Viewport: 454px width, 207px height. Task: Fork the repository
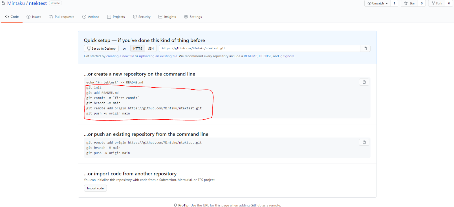coord(437,3)
